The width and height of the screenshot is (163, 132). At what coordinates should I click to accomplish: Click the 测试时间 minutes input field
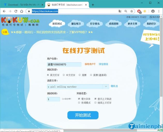coord(54,99)
